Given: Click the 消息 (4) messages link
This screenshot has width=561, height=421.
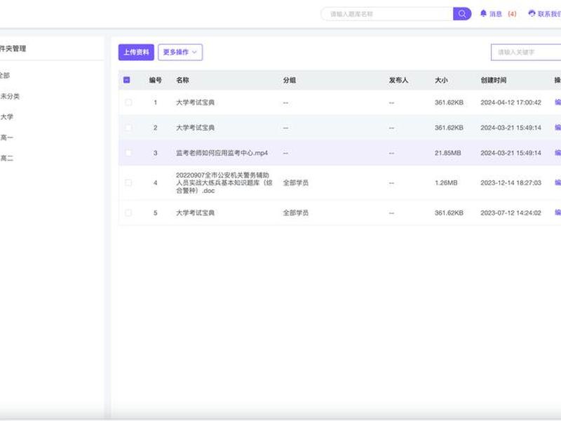Looking at the screenshot, I should [x=503, y=14].
